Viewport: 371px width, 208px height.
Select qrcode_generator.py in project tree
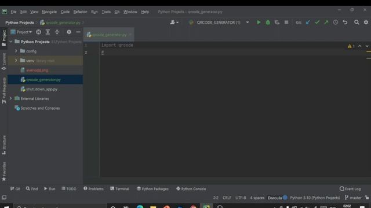click(43, 80)
